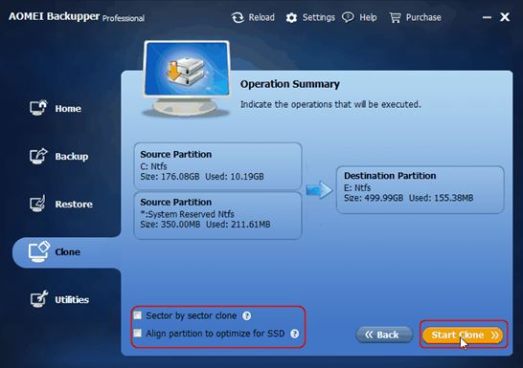Viewport: 523px width, 368px height.
Task: Click the Help speech bubble icon
Action: [348, 17]
